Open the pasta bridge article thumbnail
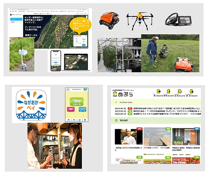207x174 pixels. point(157,136)
